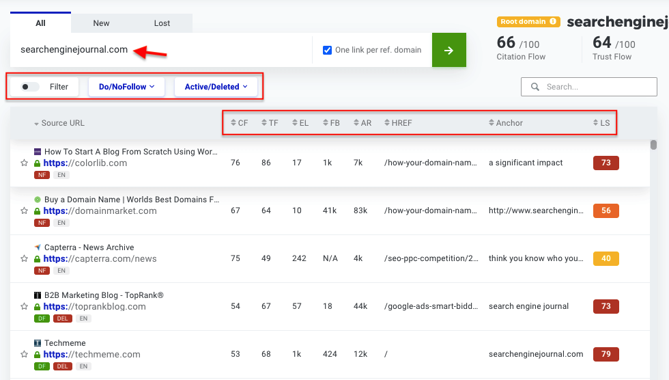Star the domainmarket.com backlink row
Viewport: 669px width, 380px height.
[x=25, y=211]
